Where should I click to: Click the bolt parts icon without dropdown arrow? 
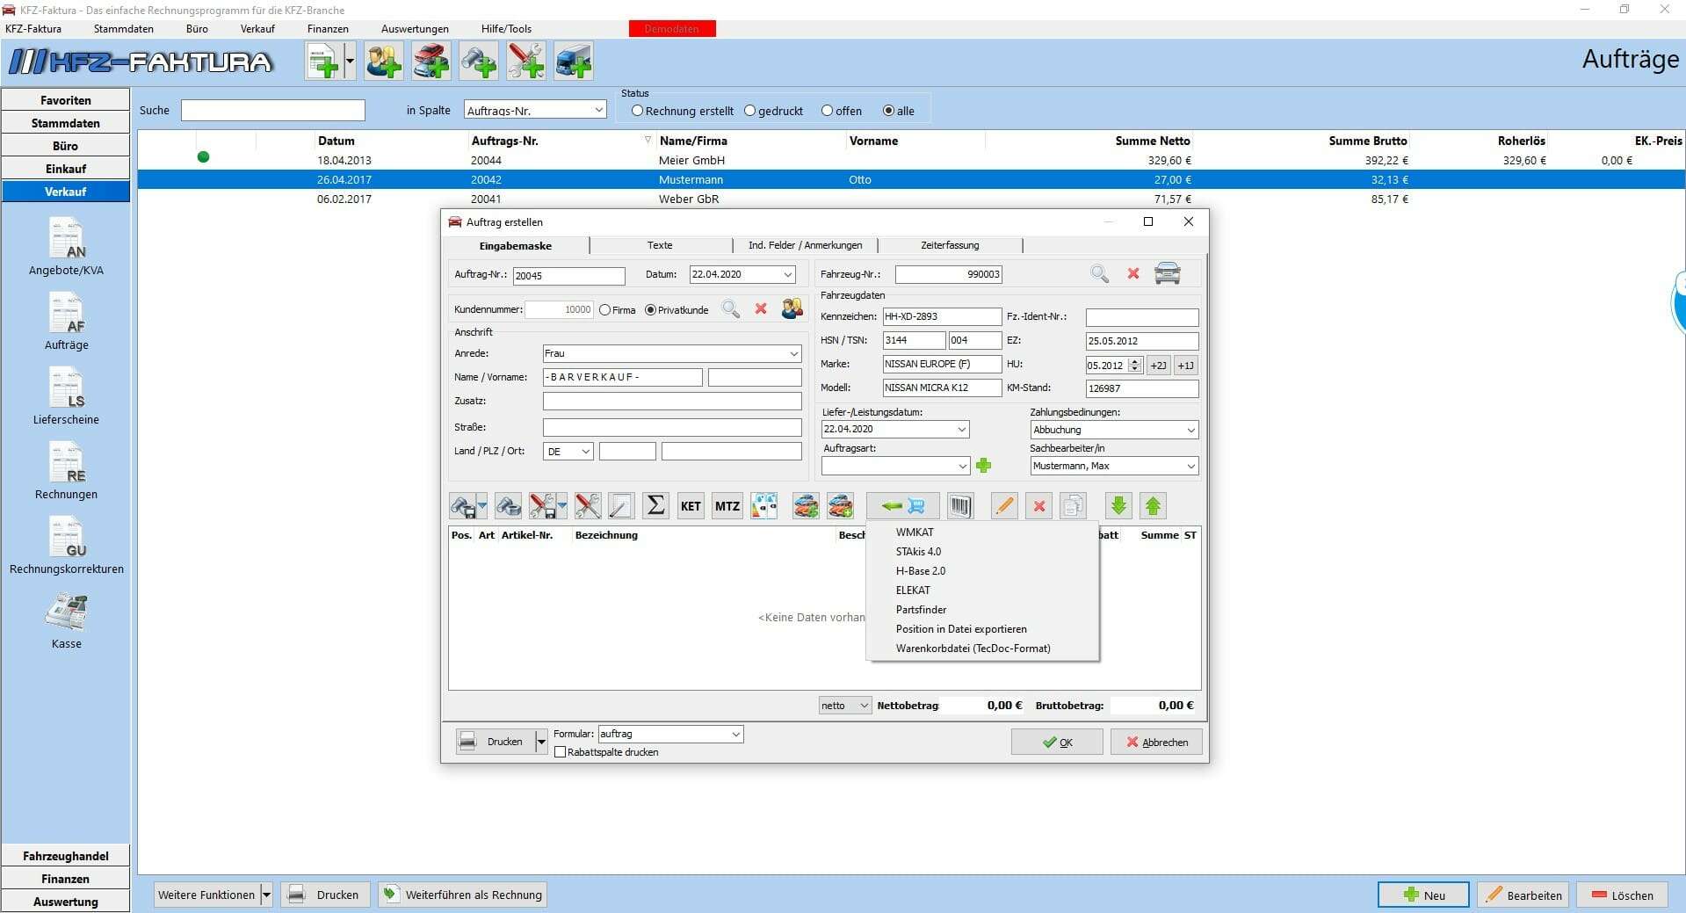click(509, 506)
